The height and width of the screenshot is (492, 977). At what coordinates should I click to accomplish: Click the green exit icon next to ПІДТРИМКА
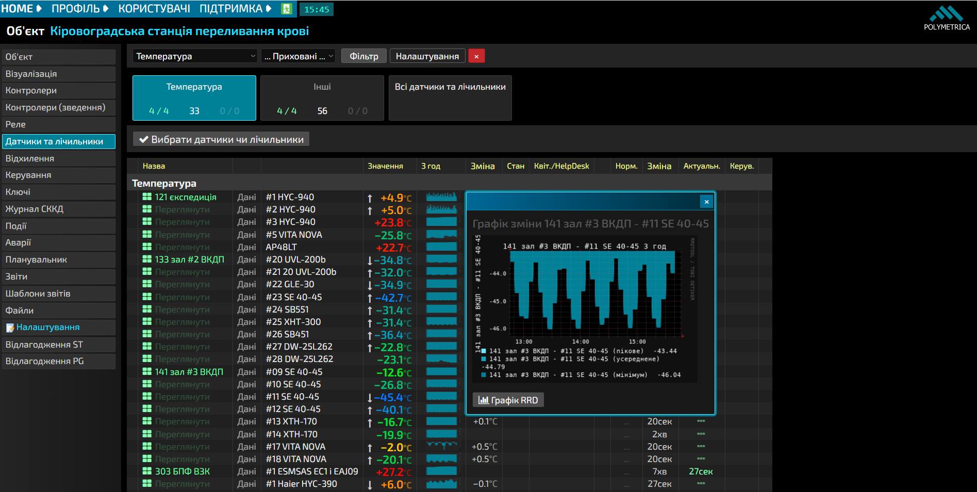287,9
